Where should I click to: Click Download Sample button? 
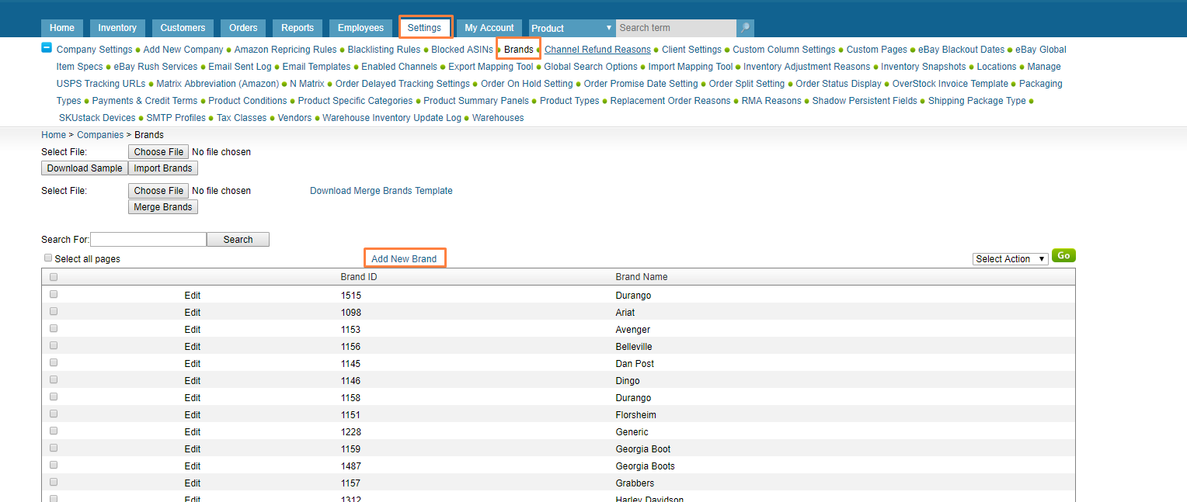tap(85, 168)
